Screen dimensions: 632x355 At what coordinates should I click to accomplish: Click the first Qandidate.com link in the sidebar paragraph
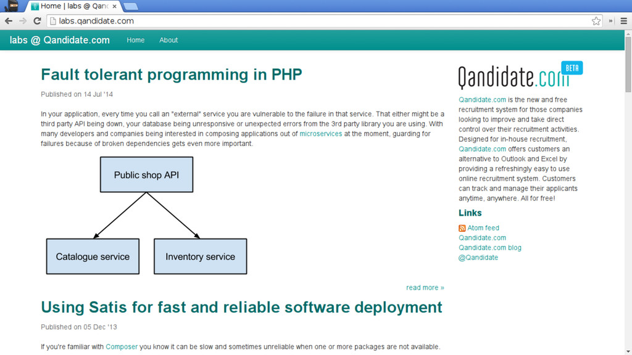482,99
